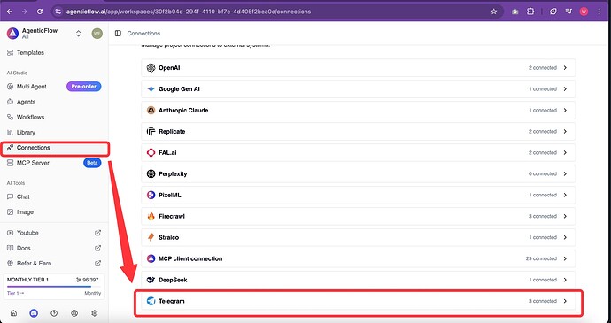The width and height of the screenshot is (611, 323).
Task: Click the Pre-order badge button
Action: 84,87
